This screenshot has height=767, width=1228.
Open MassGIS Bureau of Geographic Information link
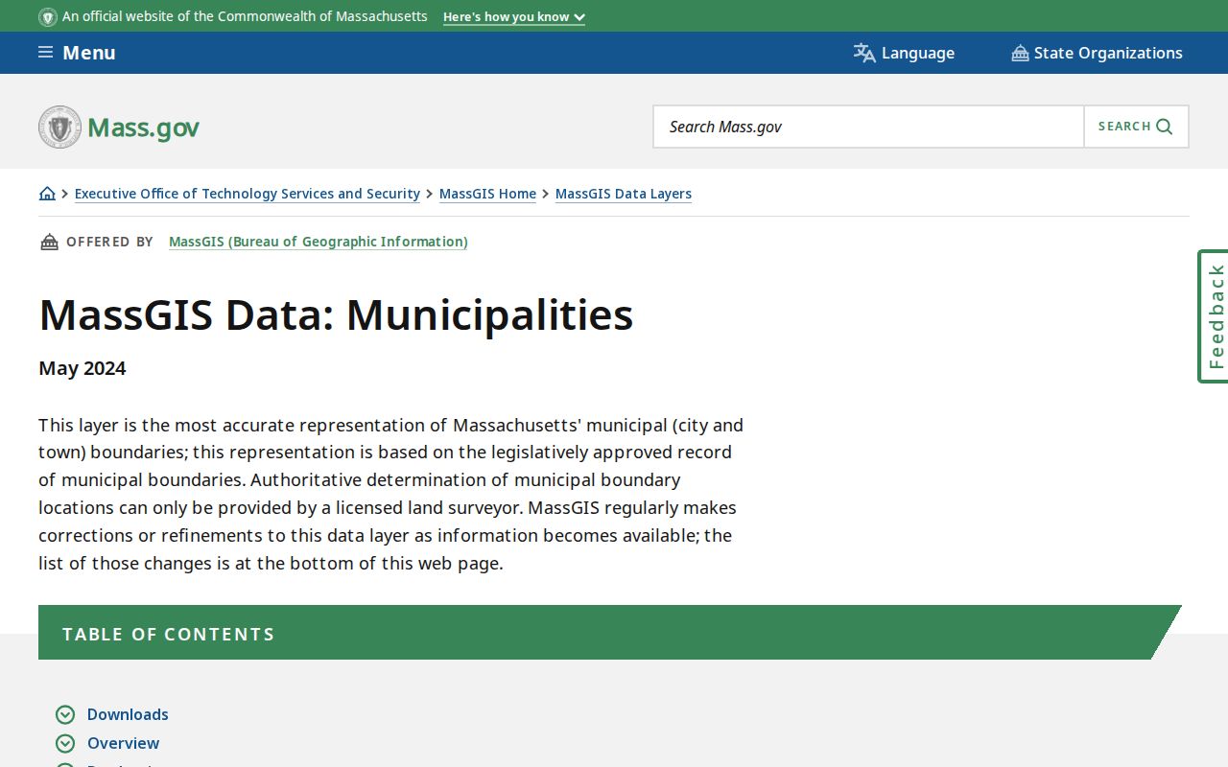(319, 242)
